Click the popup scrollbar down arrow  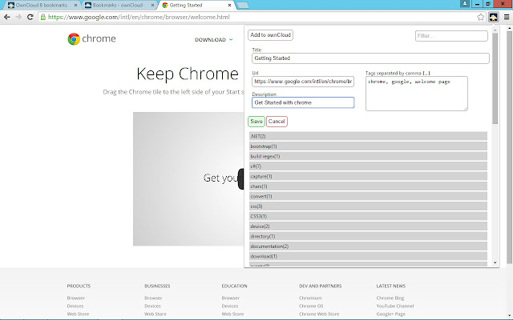[495, 263]
